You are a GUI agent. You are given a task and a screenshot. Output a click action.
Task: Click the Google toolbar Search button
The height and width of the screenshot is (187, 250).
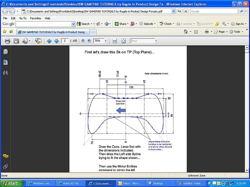tap(83, 24)
